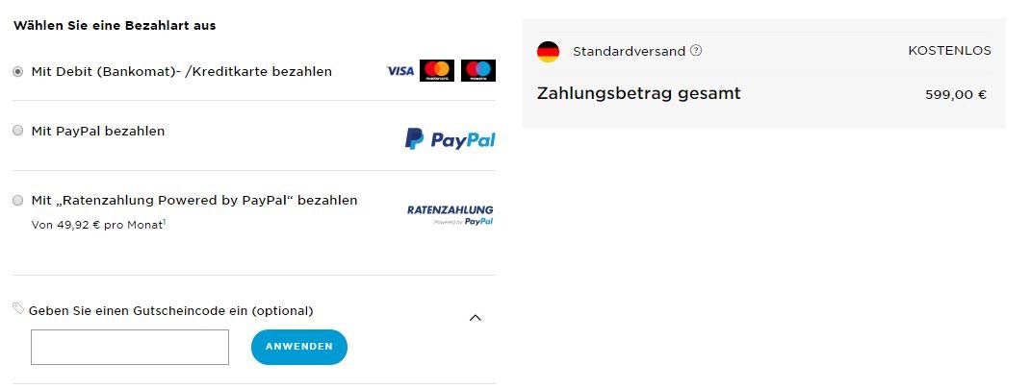
Task: Click the Geben Sie einen Gutscheincode ein label
Action: point(170,311)
